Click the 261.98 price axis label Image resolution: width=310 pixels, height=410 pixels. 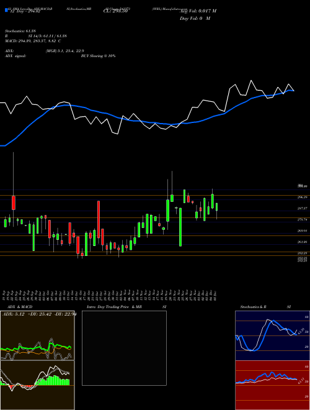point(302,242)
